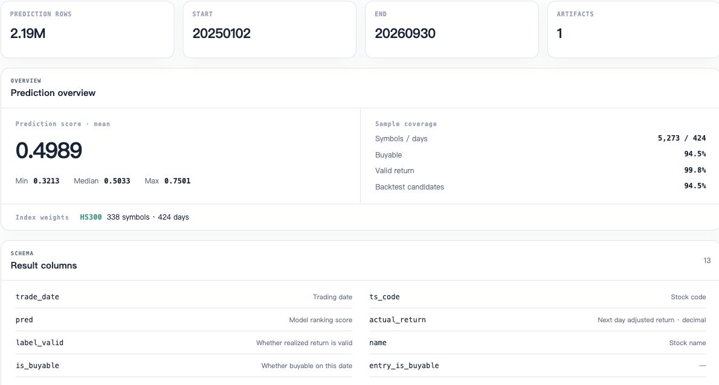Click the "5,273 / 424" symbols/days value
The width and height of the screenshot is (719, 385).
(x=682, y=138)
